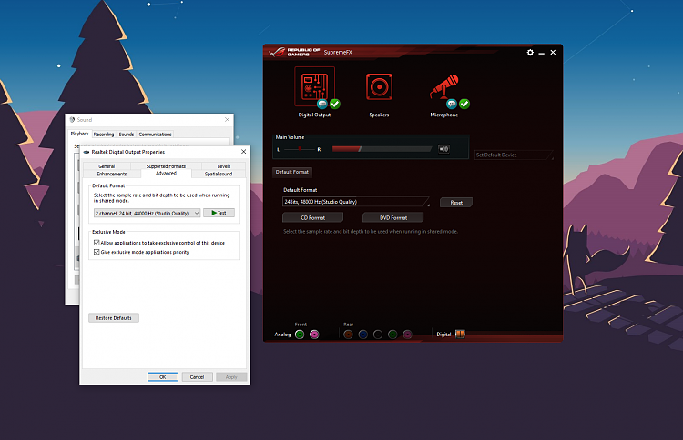This screenshot has width=683, height=440.
Task: Select Default Format tab in SupremeFX
Action: point(291,172)
